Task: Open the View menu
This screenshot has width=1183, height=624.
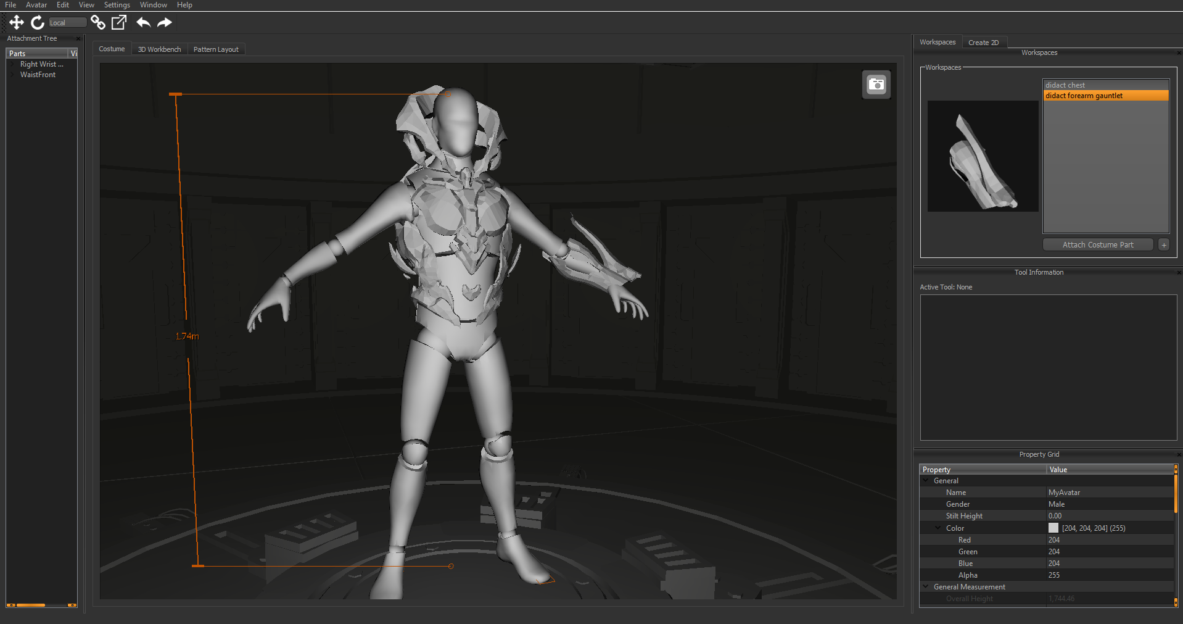Action: point(86,5)
